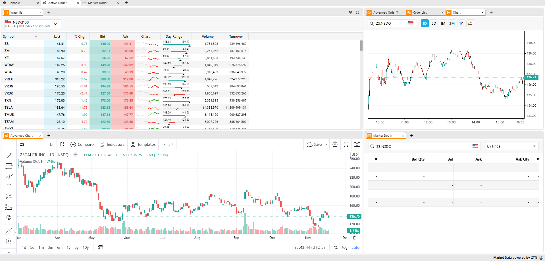The height and width of the screenshot is (261, 545).
Task: Open the Order List tab
Action: click(x=420, y=12)
